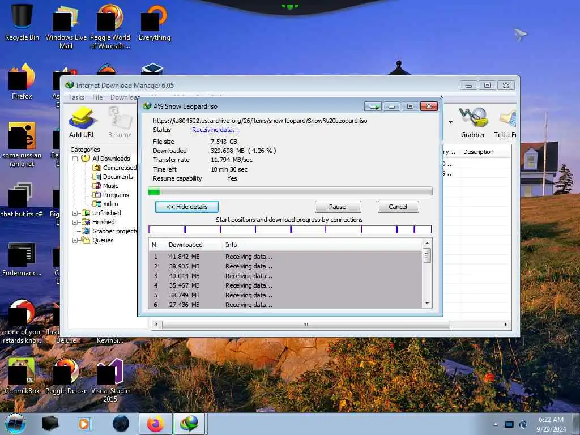Show hidden system tray icons
The height and width of the screenshot is (435, 580).
pyautogui.click(x=495, y=424)
